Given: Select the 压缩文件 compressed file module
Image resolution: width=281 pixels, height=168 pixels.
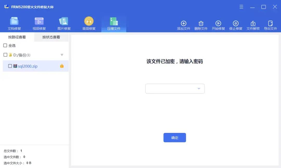Looking at the screenshot, I should tap(114, 24).
